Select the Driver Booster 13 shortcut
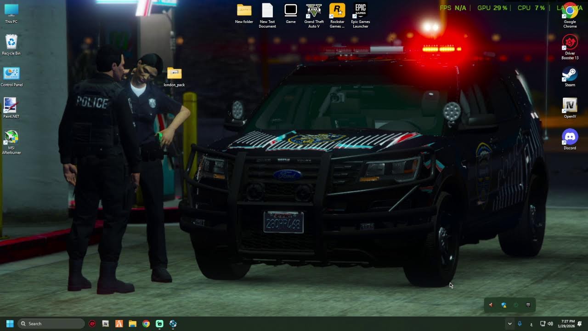 [570, 47]
